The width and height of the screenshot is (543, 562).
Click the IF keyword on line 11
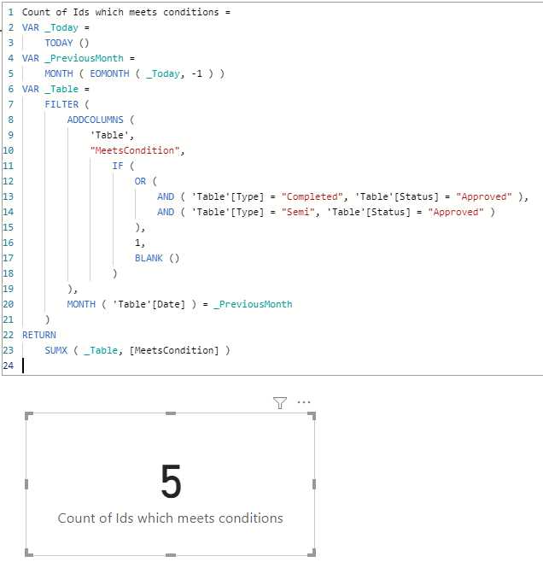coord(118,166)
